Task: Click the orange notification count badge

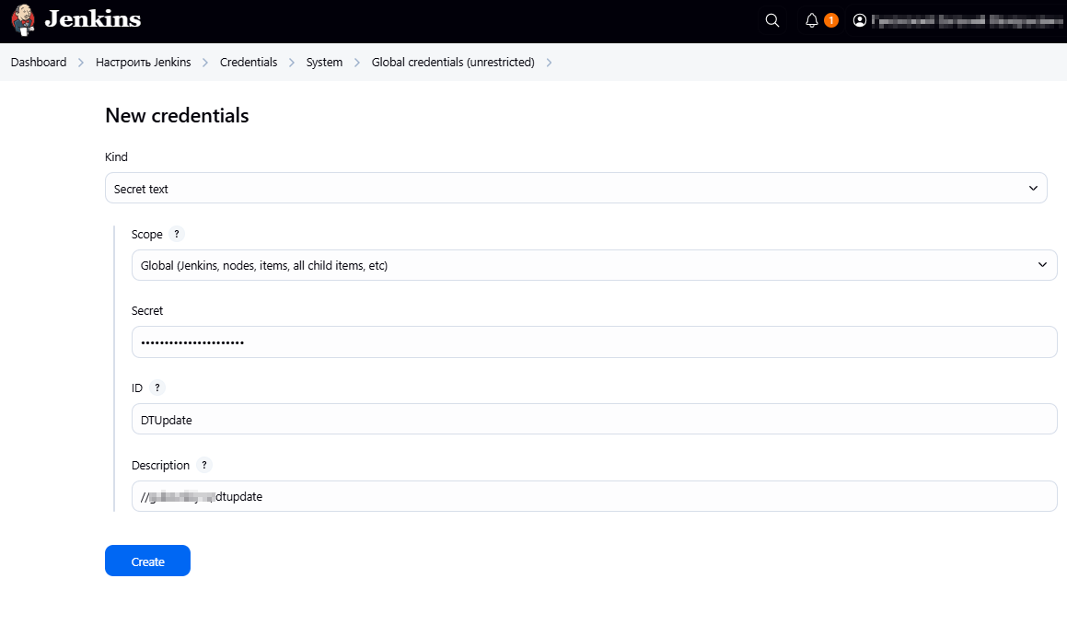Action: tap(831, 20)
